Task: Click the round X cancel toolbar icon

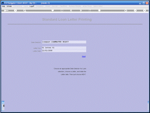Action: click(144, 10)
